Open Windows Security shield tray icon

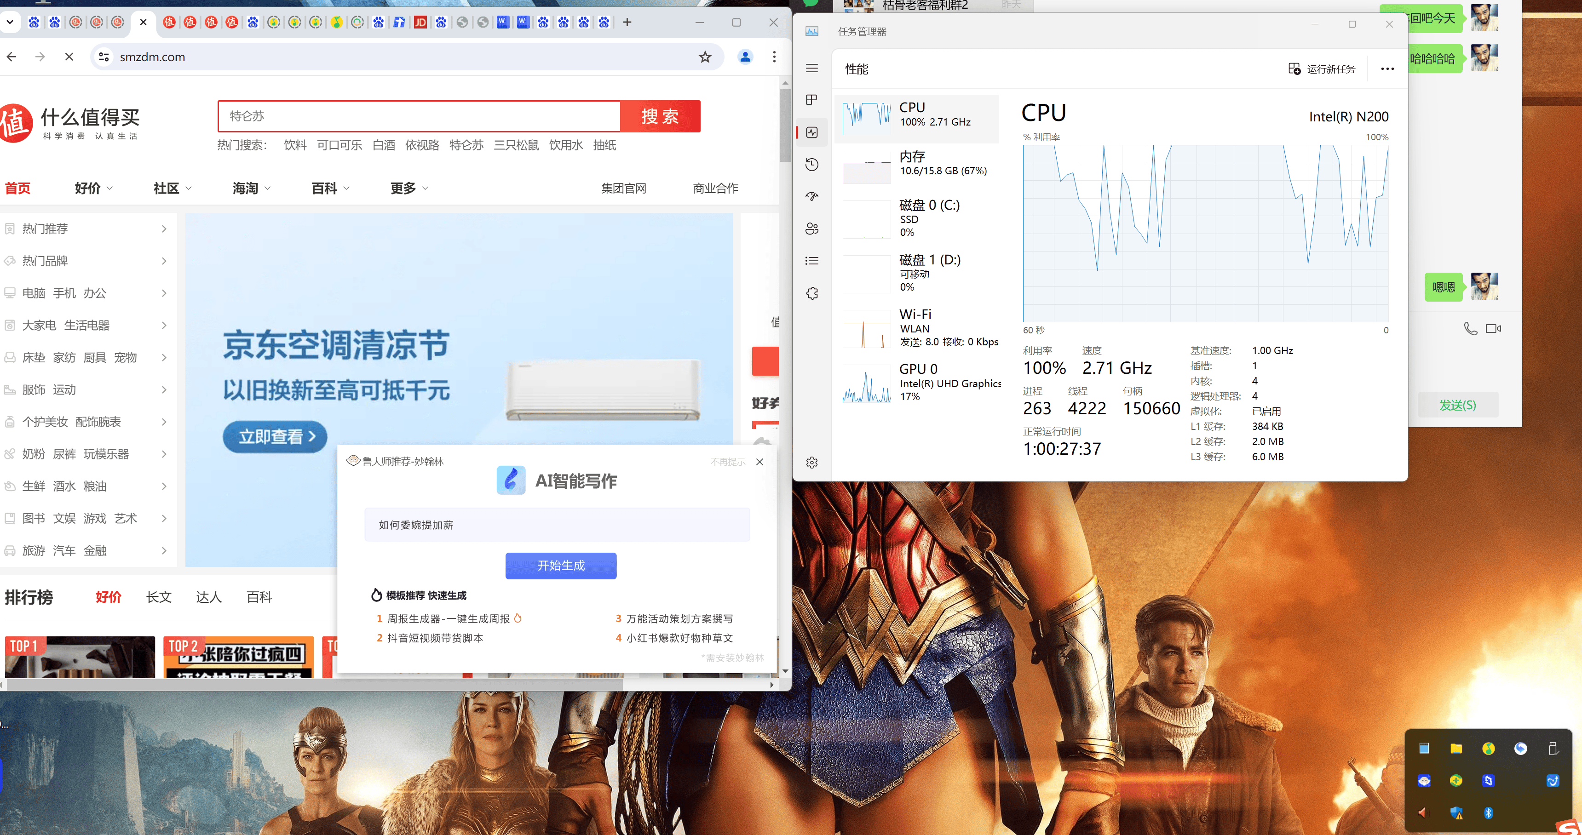coord(1456,813)
